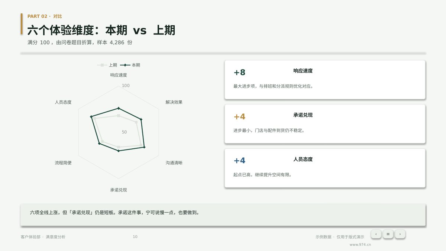The image size is (446, 251).
Task: Select the +8 value in first card
Action: click(x=239, y=73)
